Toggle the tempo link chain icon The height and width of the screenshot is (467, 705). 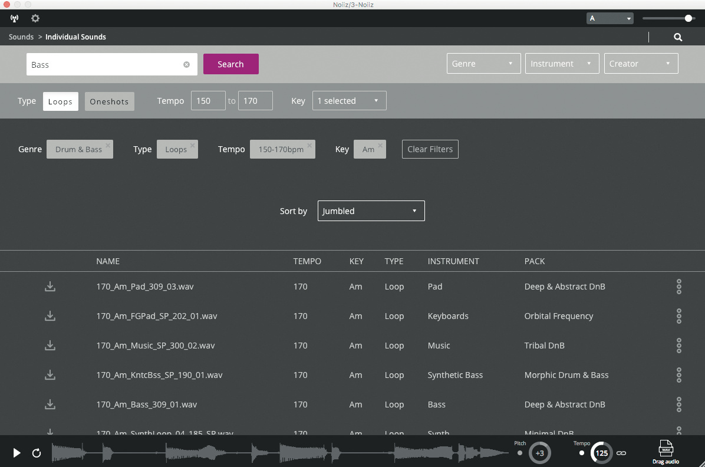coord(621,453)
